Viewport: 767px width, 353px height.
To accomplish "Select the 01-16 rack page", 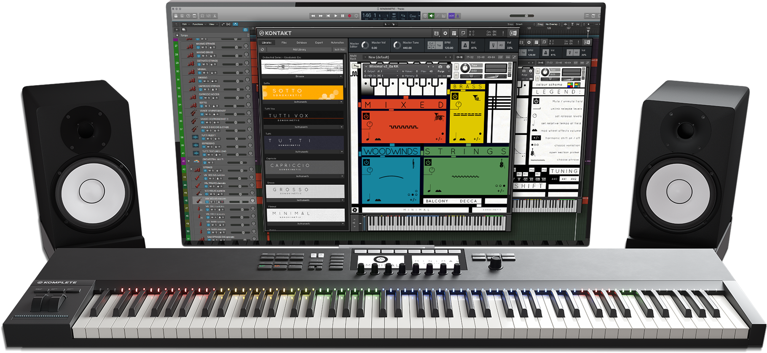I will point(459,57).
